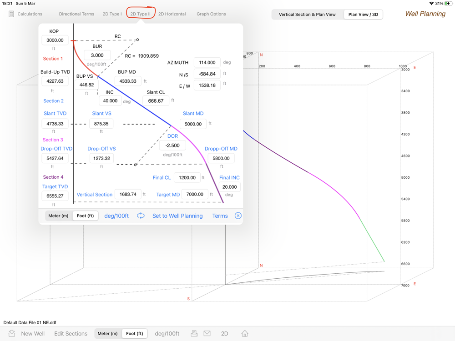Tap the Section 4 label
This screenshot has width=455, height=341.
point(53,177)
